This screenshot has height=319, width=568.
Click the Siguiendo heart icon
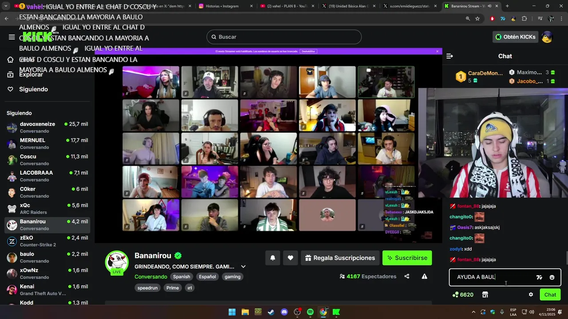tap(10, 89)
